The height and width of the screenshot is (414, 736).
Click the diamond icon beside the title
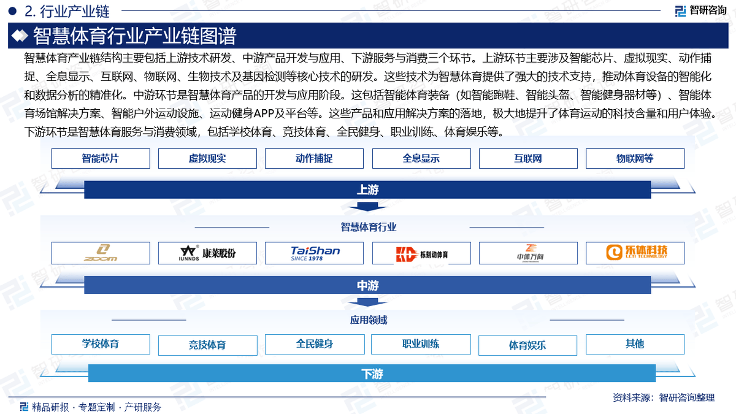pos(21,36)
